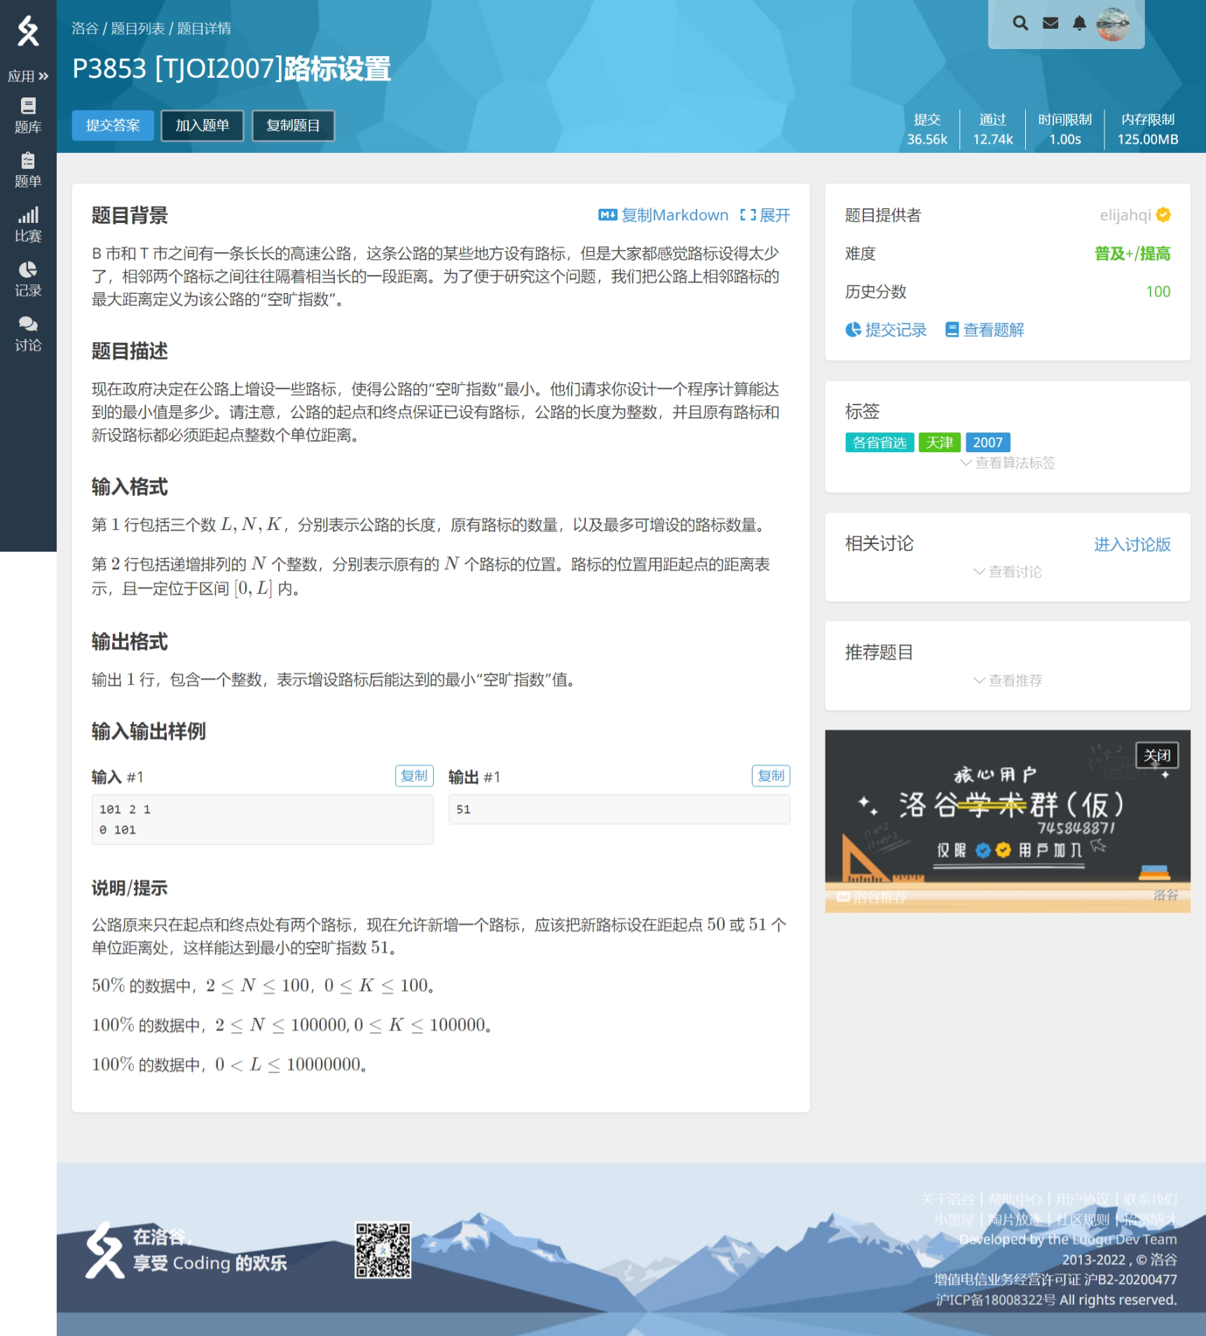Click the 提交答案 button
1206x1336 pixels.
tap(113, 125)
